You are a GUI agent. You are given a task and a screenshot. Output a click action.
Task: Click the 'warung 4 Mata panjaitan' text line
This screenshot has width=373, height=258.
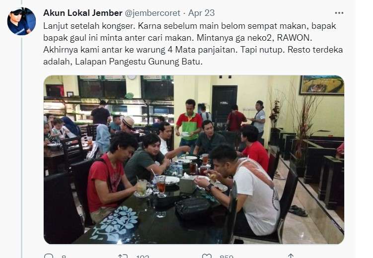click(x=193, y=50)
